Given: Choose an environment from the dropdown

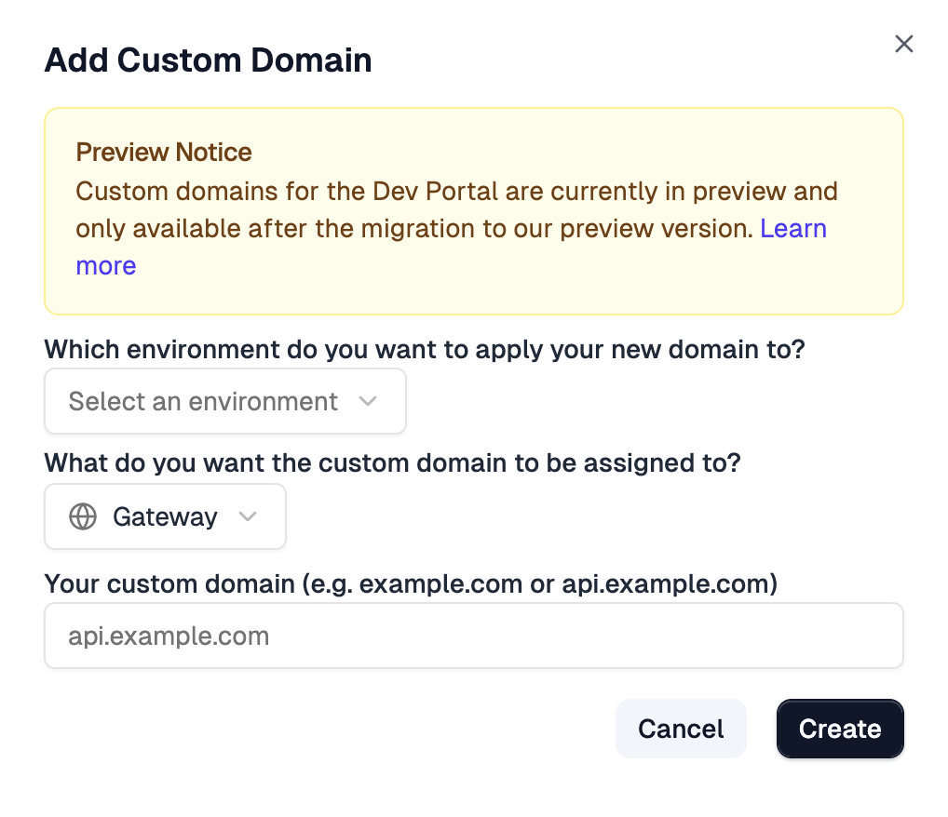Looking at the screenshot, I should point(224,401).
